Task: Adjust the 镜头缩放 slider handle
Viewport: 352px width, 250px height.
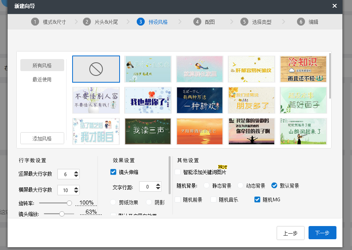Action: tap(62, 214)
